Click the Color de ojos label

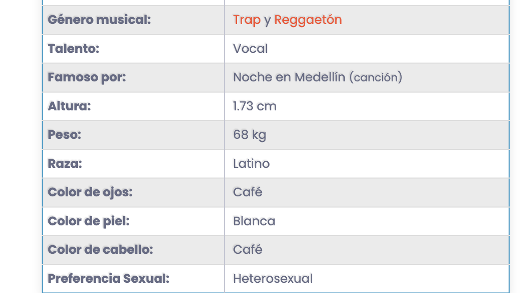coord(90,192)
